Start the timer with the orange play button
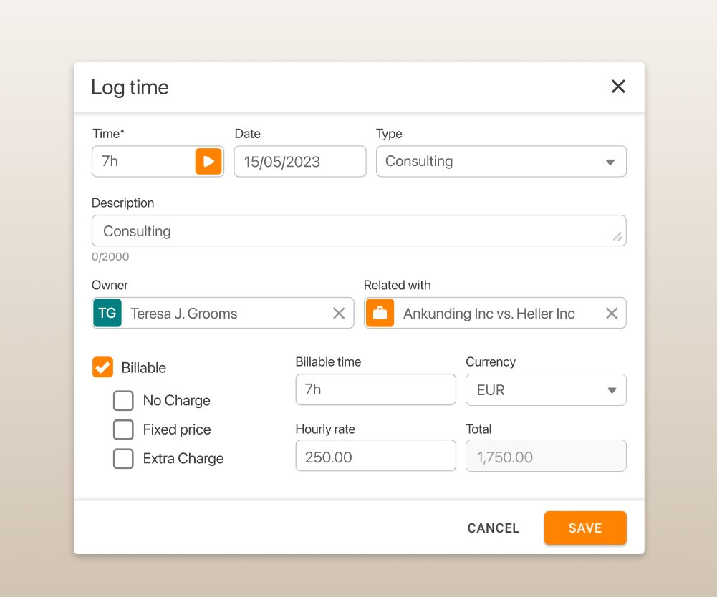Screen dimensions: 717x597 [x=208, y=161]
